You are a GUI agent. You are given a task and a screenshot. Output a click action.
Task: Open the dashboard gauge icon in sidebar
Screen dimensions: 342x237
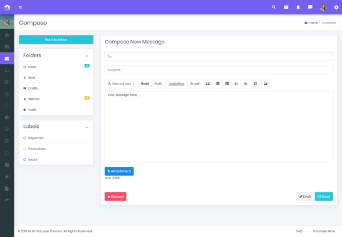tap(7, 35)
